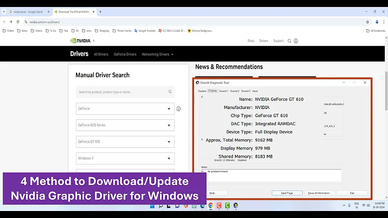Open the Remove Background bookmark

click(200, 31)
